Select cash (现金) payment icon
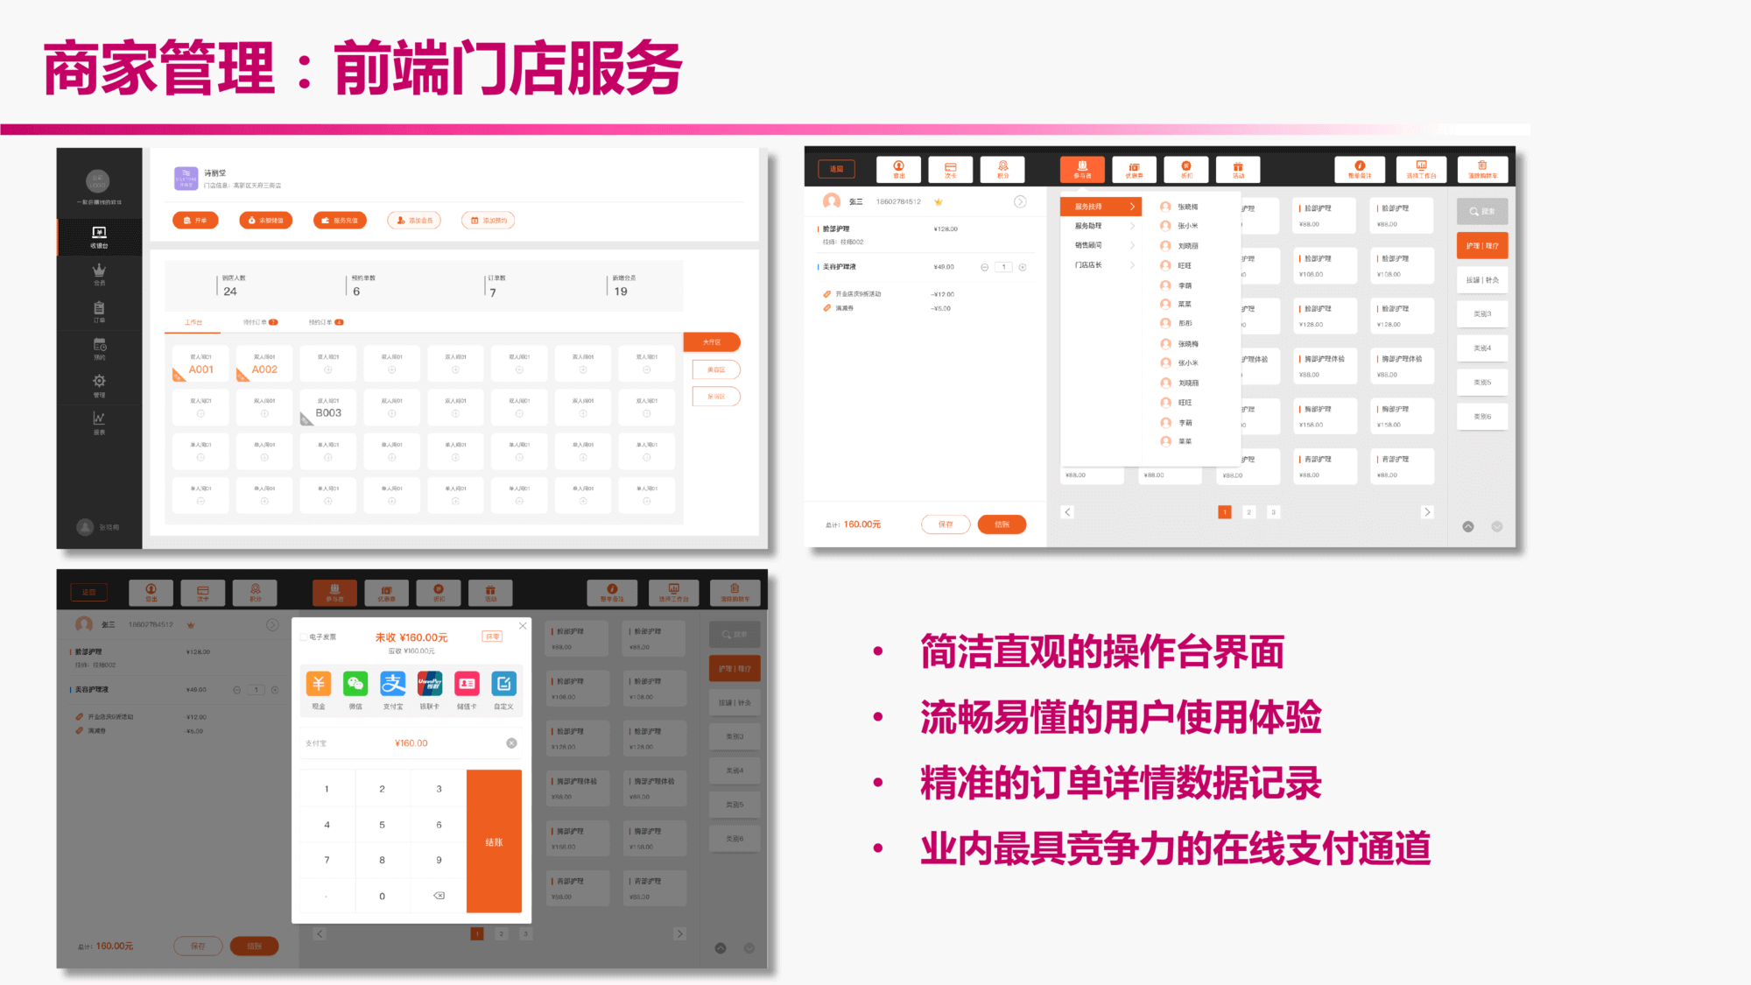Image resolution: width=1751 pixels, height=985 pixels. pyautogui.click(x=319, y=685)
